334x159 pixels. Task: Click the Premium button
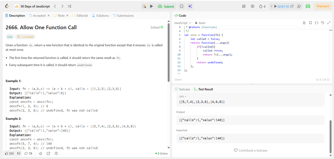point(323,6)
